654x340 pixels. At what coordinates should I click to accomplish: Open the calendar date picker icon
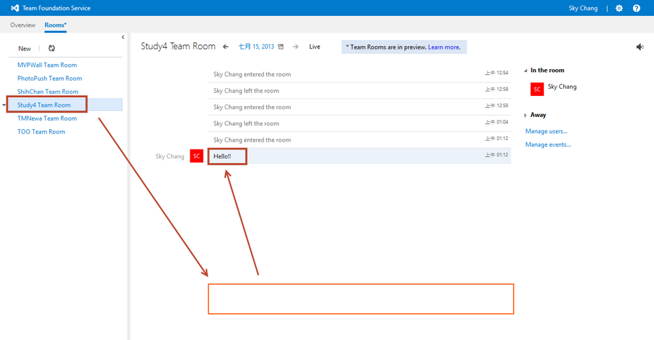coord(281,47)
